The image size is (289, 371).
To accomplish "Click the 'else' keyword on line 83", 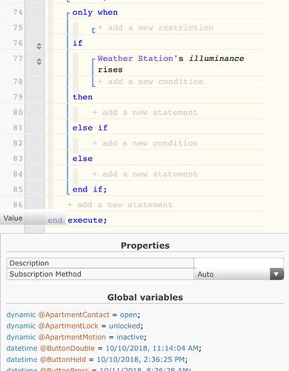I will coord(82,159).
